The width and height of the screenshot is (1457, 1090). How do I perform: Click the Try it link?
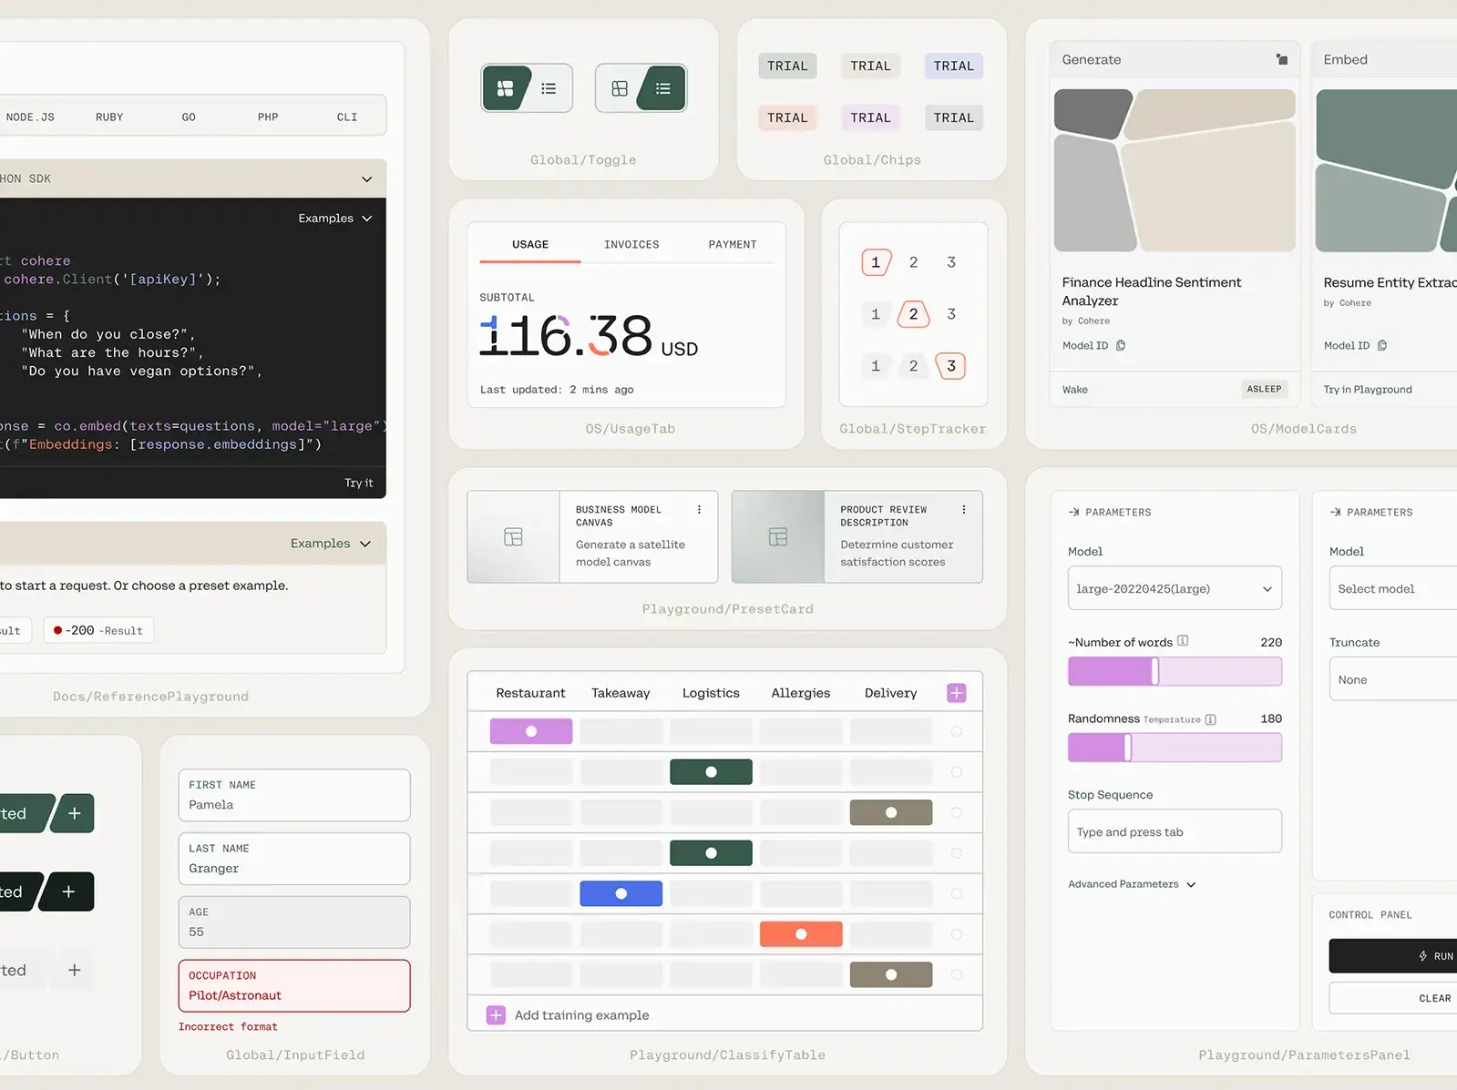tap(358, 484)
